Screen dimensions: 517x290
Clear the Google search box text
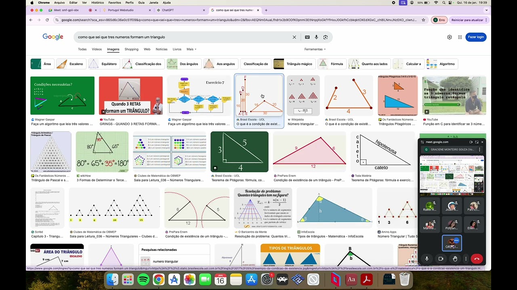pyautogui.click(x=294, y=37)
